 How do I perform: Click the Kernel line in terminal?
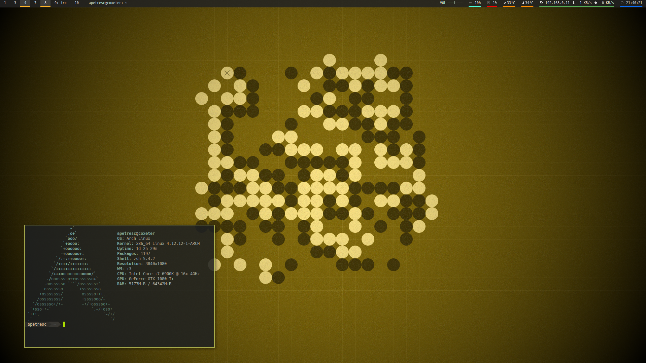click(x=158, y=244)
